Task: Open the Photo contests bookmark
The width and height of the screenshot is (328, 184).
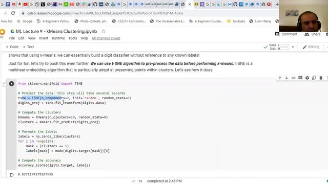Action: click(91, 21)
